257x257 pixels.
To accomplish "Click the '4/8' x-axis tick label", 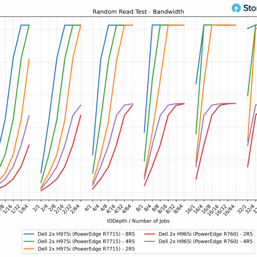I will [104, 208].
